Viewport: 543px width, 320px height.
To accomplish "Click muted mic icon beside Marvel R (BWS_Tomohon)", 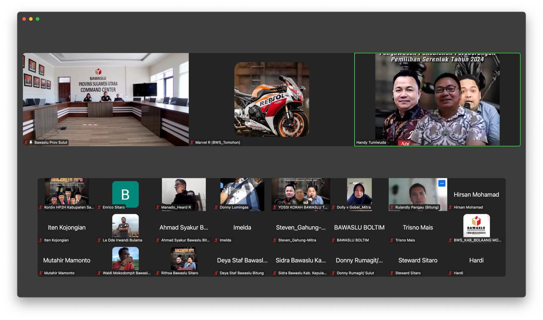I will [x=192, y=142].
